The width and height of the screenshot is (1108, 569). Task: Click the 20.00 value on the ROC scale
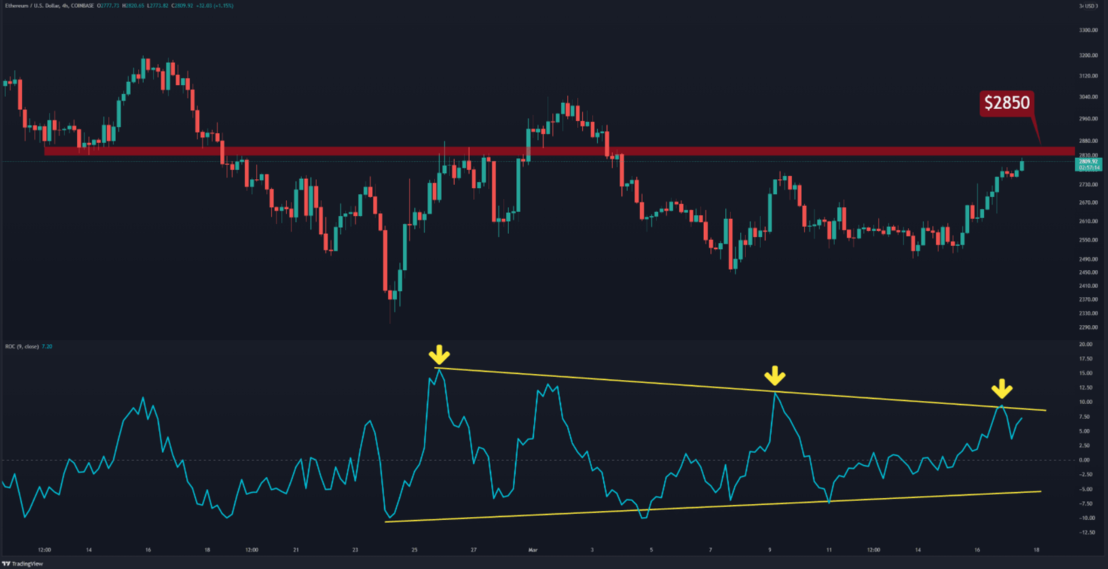(x=1086, y=345)
